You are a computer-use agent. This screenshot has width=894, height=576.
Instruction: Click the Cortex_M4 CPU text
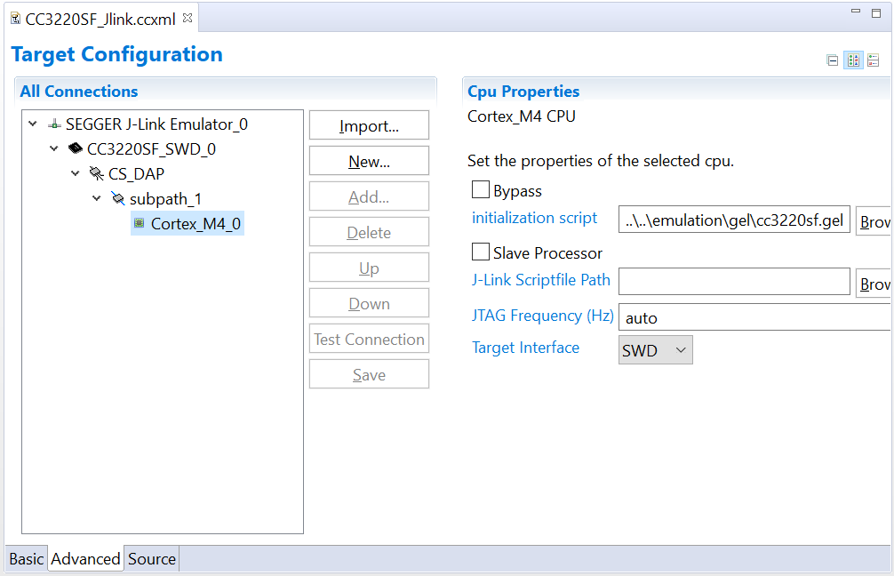pos(521,116)
